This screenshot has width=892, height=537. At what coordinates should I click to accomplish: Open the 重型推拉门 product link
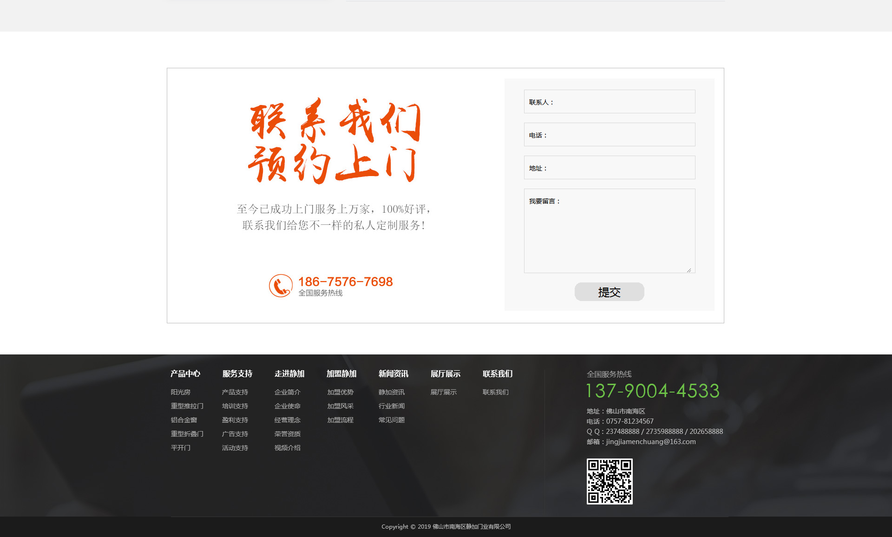point(187,406)
